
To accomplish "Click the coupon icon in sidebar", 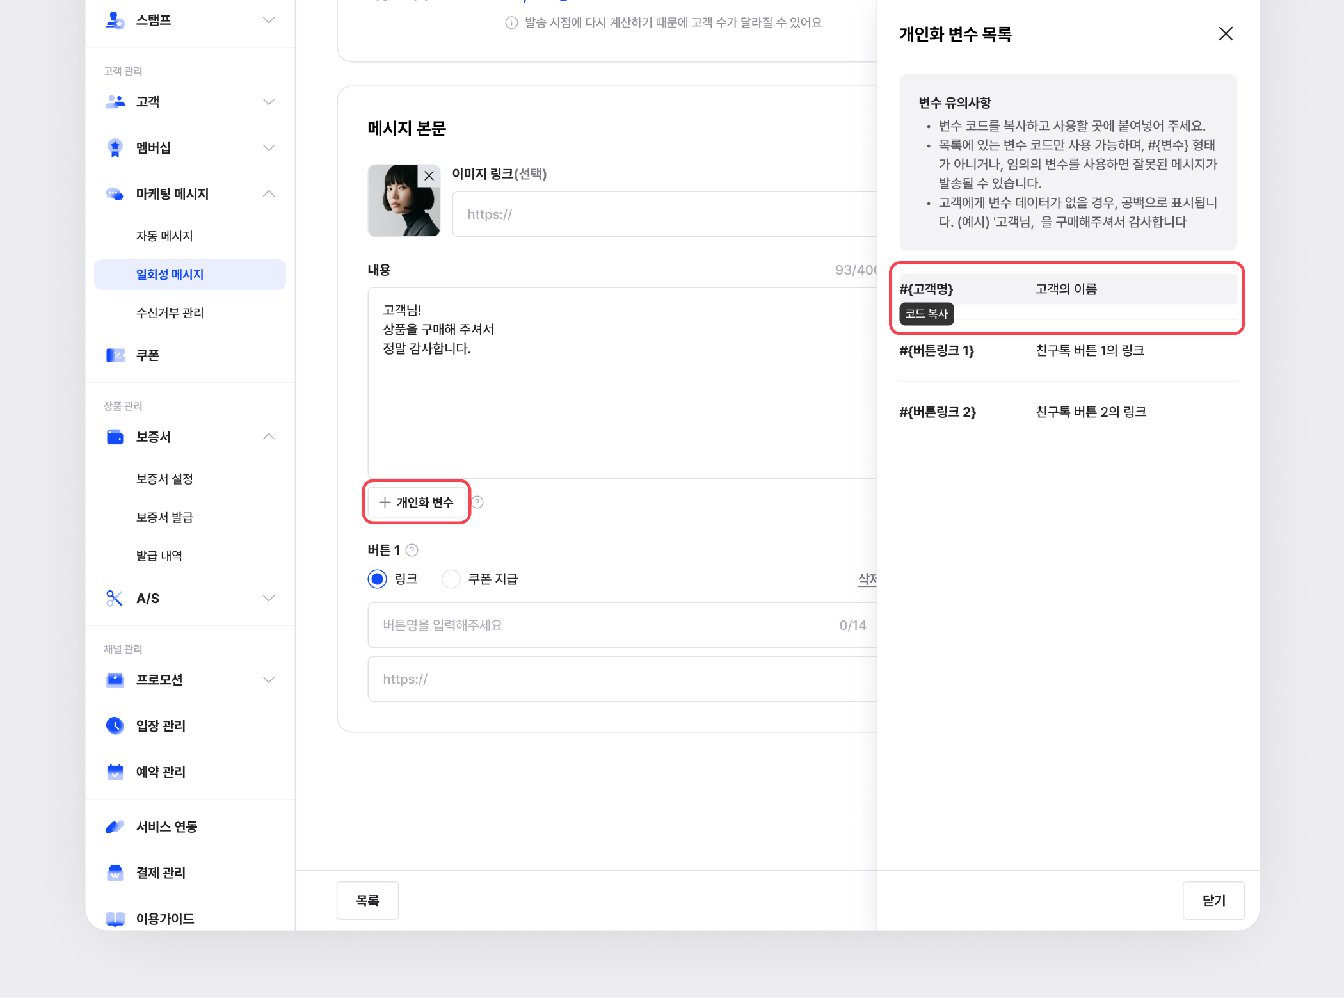I will point(115,355).
